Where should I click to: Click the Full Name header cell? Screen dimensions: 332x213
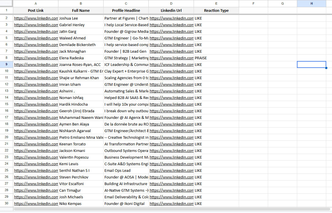point(81,10)
